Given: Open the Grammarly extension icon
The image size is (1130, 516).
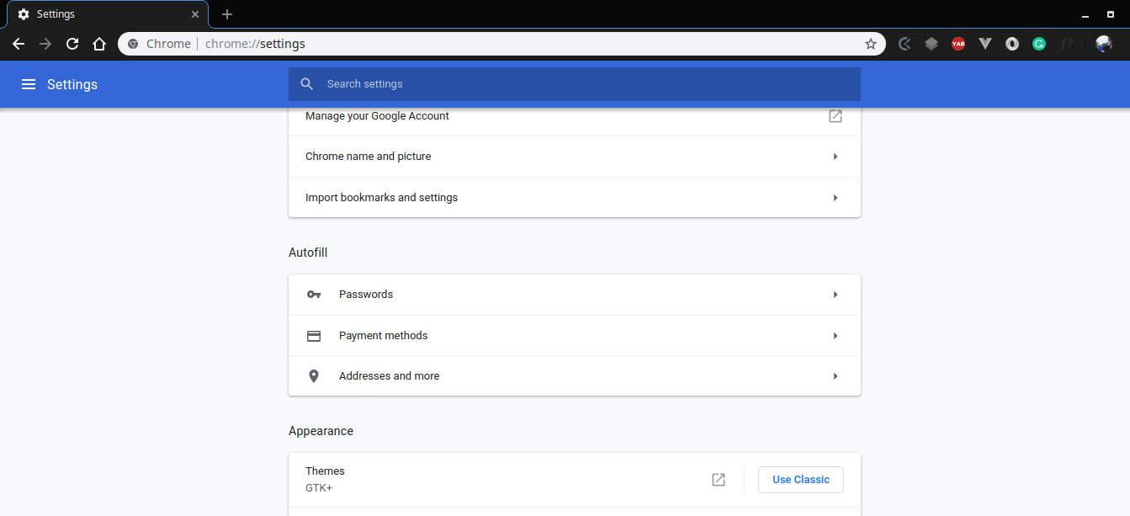Looking at the screenshot, I should 1038,43.
